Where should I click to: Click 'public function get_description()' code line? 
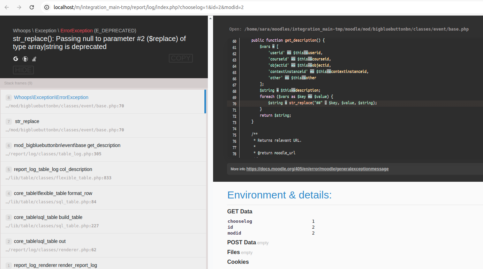click(x=288, y=40)
